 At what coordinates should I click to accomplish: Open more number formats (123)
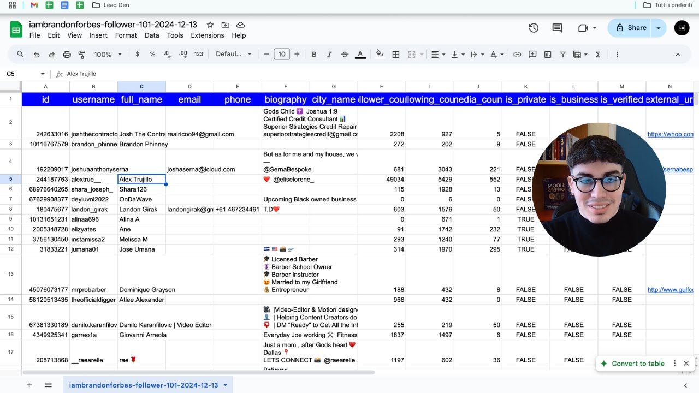[199, 55]
